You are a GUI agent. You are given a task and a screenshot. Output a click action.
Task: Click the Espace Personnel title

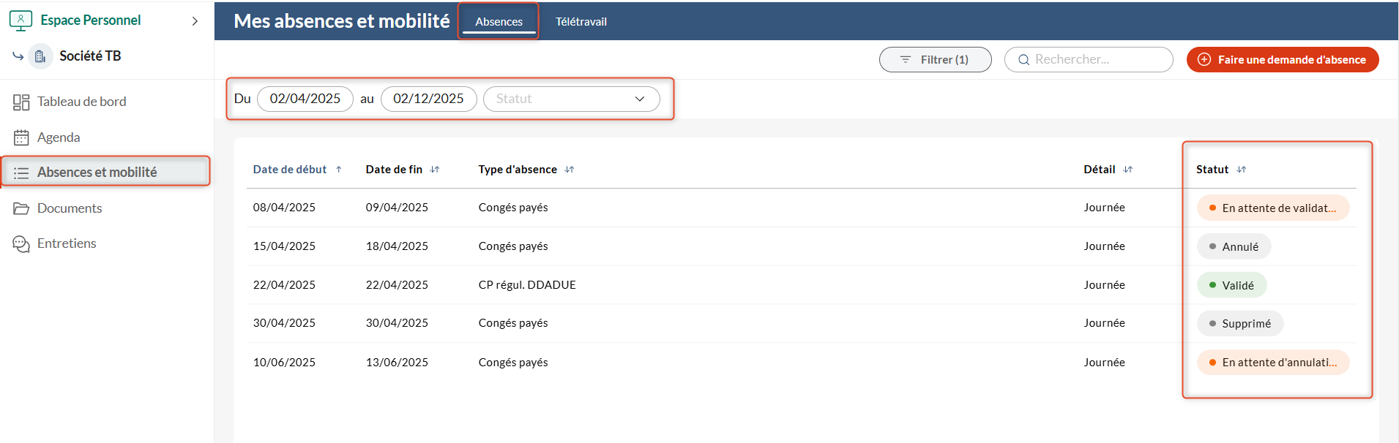(90, 20)
